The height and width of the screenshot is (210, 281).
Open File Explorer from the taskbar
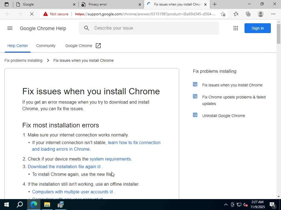47,205
